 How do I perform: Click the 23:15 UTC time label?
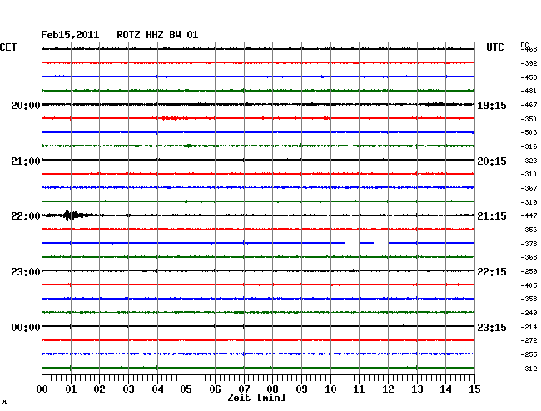coord(492,328)
